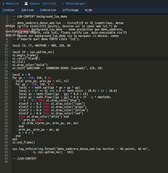Click the 'n'importe quel demo FORTH' comment line
The image size is (168, 173).
(46, 39)
